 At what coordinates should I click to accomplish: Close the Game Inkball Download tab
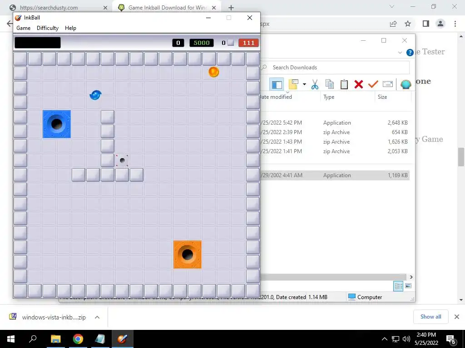point(214,8)
